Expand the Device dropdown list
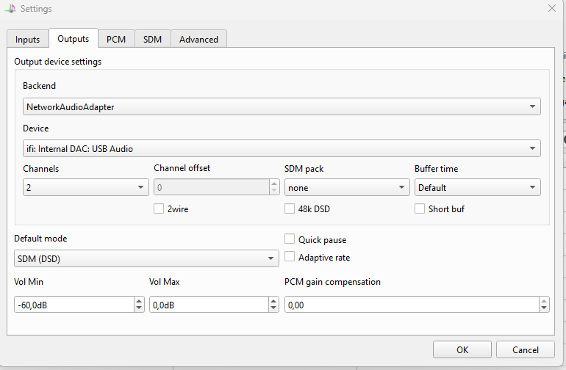Image resolution: width=566 pixels, height=370 pixels. (282, 148)
